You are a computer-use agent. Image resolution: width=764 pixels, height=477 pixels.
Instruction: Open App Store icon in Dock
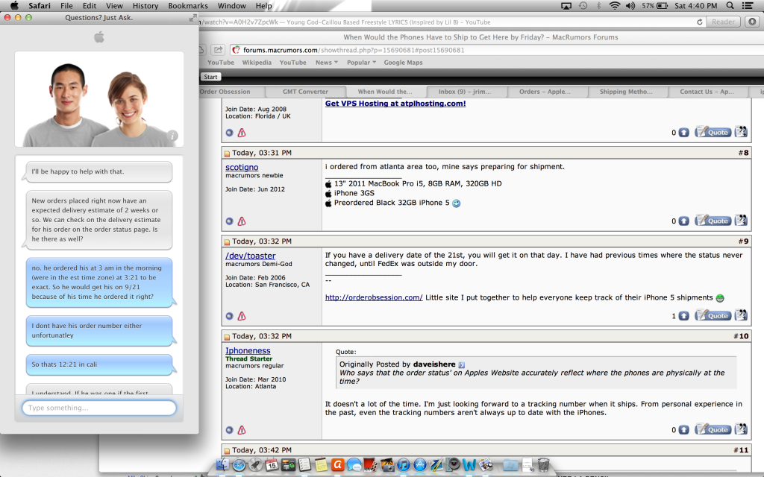click(x=420, y=465)
